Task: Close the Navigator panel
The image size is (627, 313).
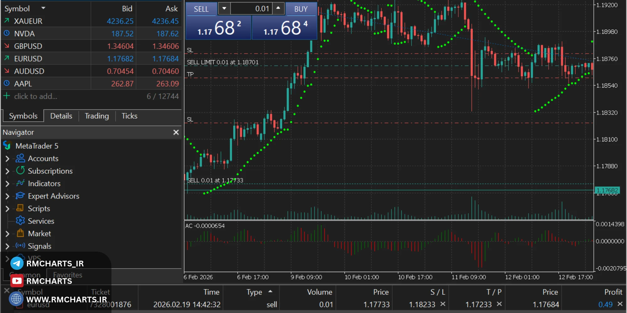Action: pos(176,132)
